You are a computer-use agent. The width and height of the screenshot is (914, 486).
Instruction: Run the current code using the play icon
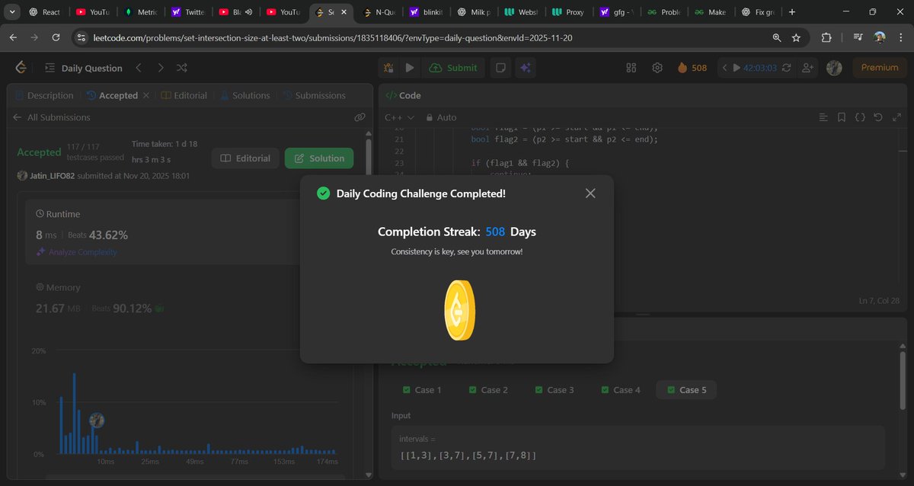click(410, 67)
